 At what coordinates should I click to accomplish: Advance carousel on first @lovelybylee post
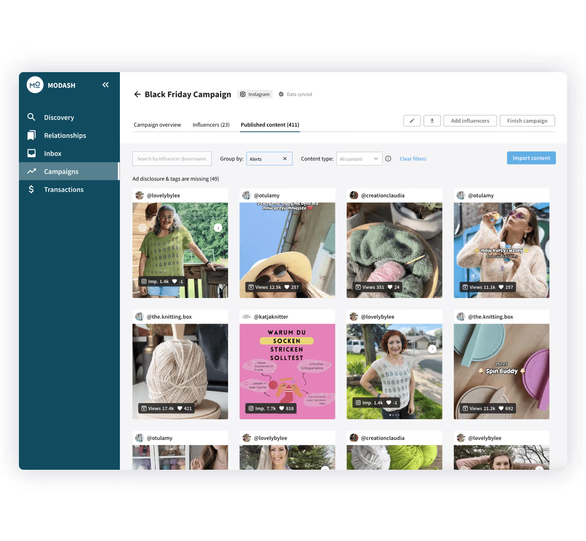(218, 228)
